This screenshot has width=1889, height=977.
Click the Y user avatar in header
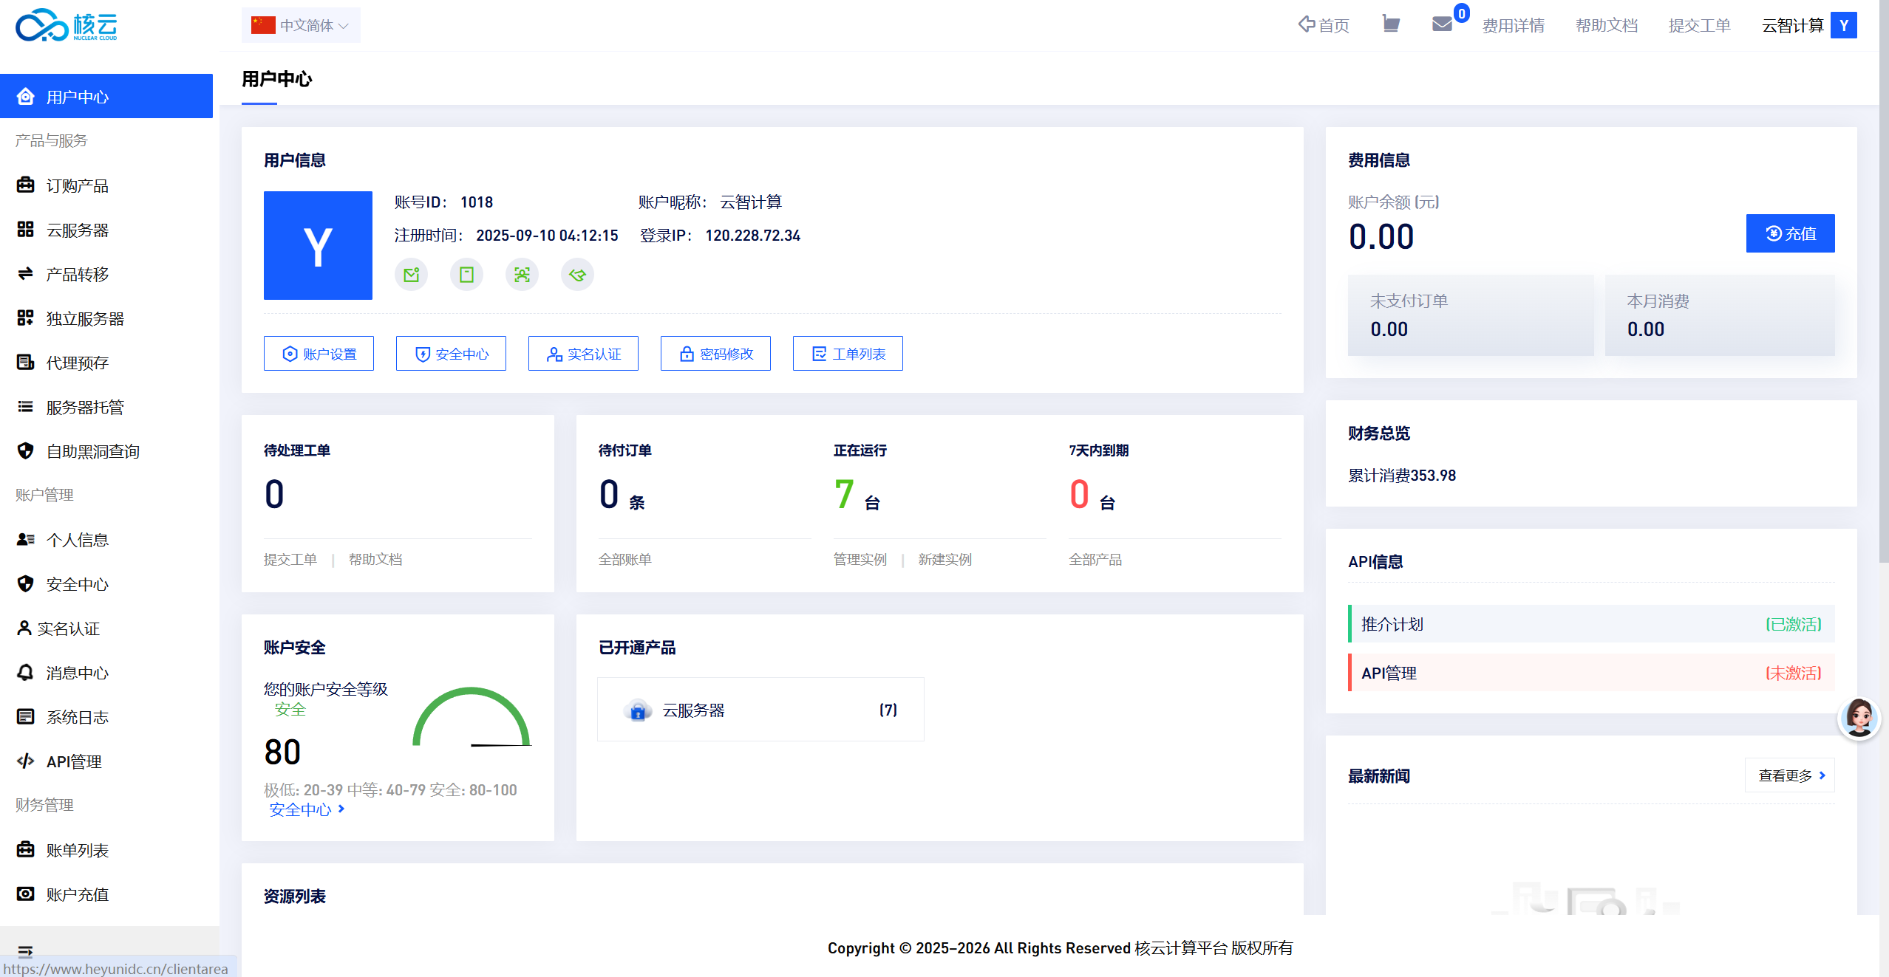(x=1844, y=25)
